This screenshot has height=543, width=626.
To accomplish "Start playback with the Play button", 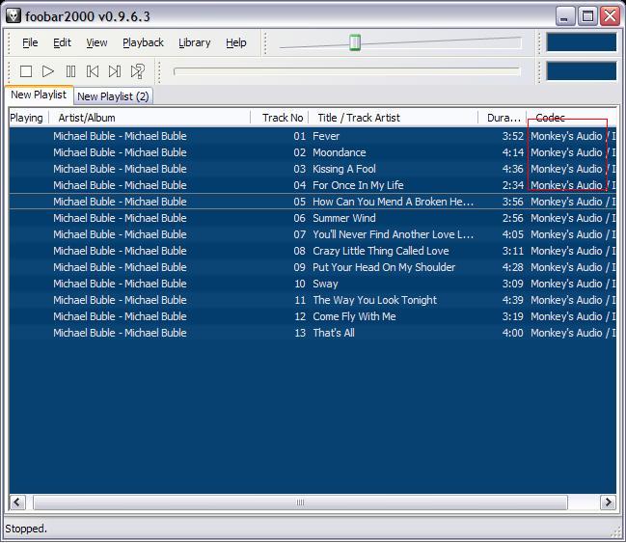I will (48, 71).
